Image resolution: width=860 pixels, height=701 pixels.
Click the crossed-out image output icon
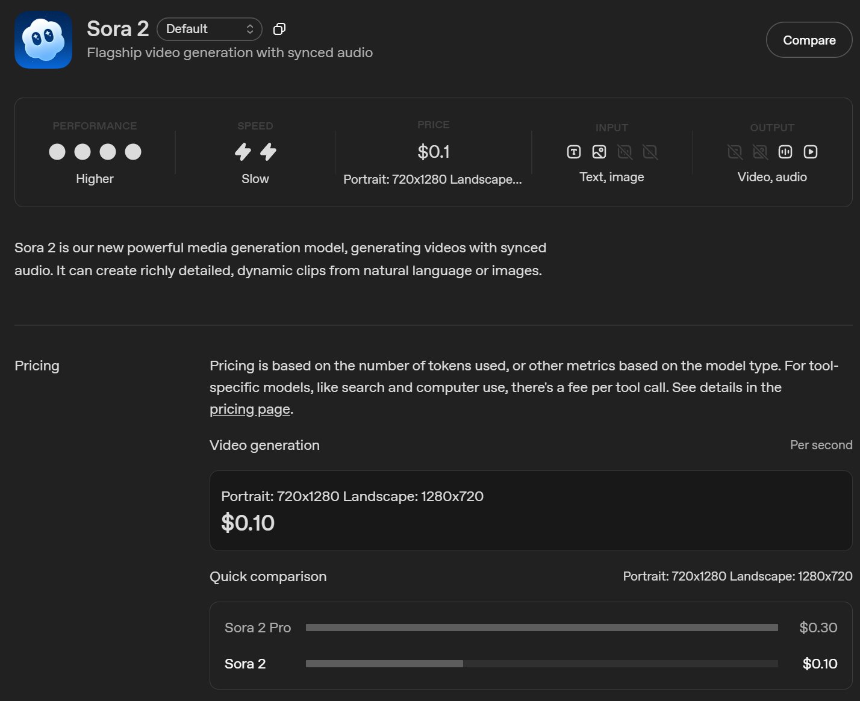tap(760, 152)
